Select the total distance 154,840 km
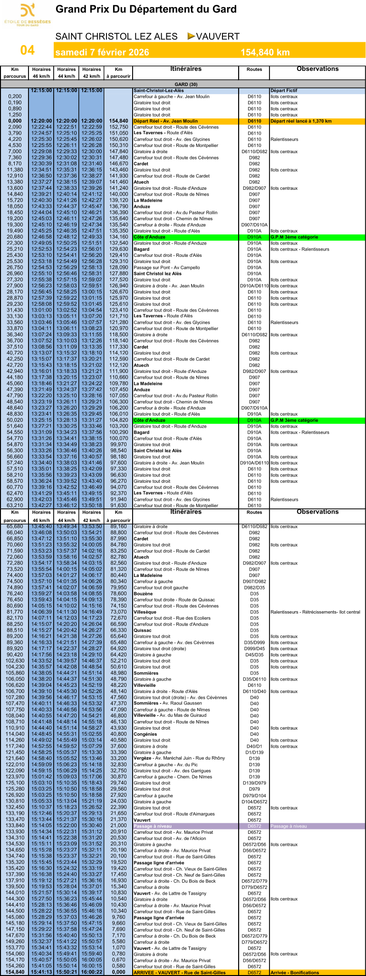The image size is (366, 976). point(265,52)
